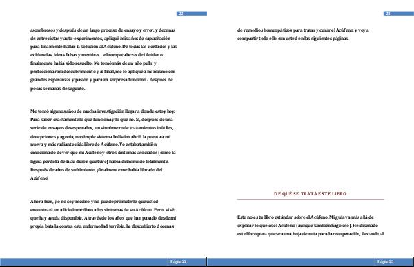Screen dimensions: 414x267
Task: Click the page 22 header number badge
Action: click(192, 14)
